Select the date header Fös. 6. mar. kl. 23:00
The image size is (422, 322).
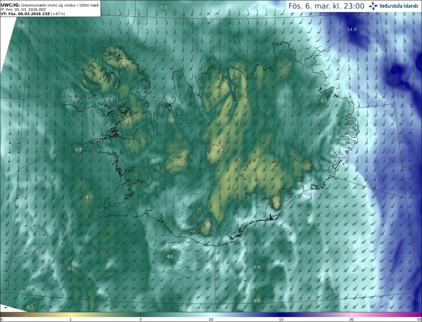tap(326, 6)
